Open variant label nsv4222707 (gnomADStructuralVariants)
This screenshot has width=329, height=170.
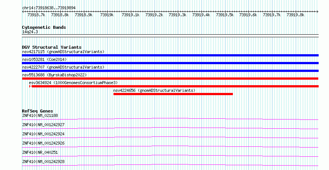coord(63,67)
